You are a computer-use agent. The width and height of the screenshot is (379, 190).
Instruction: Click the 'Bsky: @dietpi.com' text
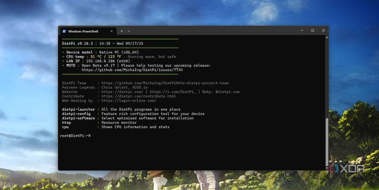(221, 92)
